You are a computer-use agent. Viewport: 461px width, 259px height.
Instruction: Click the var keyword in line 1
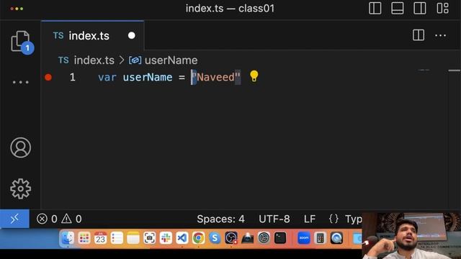[107, 77]
